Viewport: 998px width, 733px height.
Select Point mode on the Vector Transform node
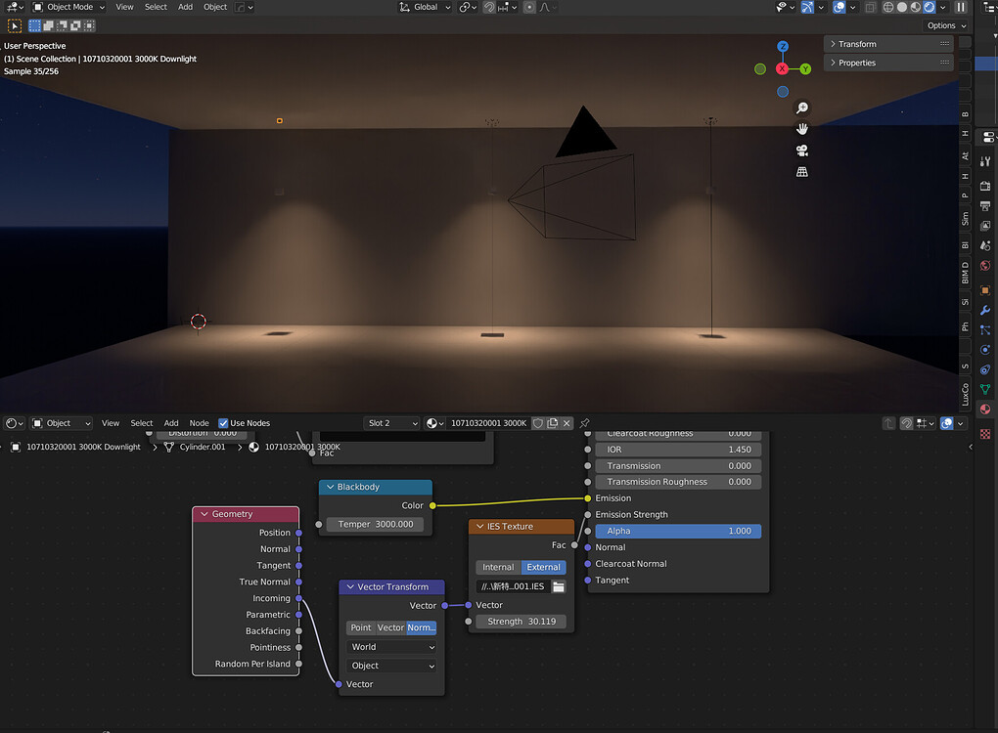[359, 627]
